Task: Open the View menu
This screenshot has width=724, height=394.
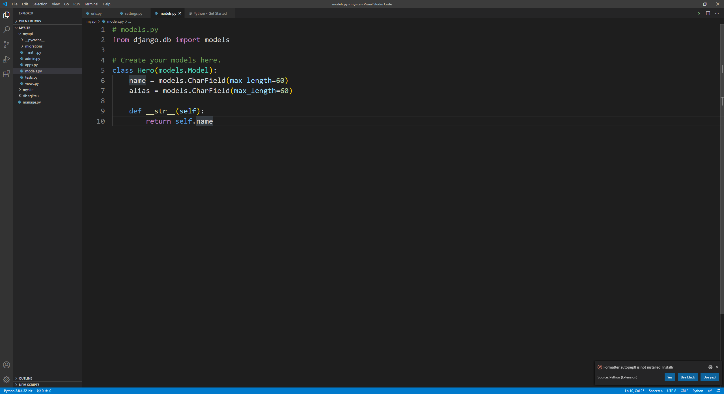Action: (x=56, y=4)
